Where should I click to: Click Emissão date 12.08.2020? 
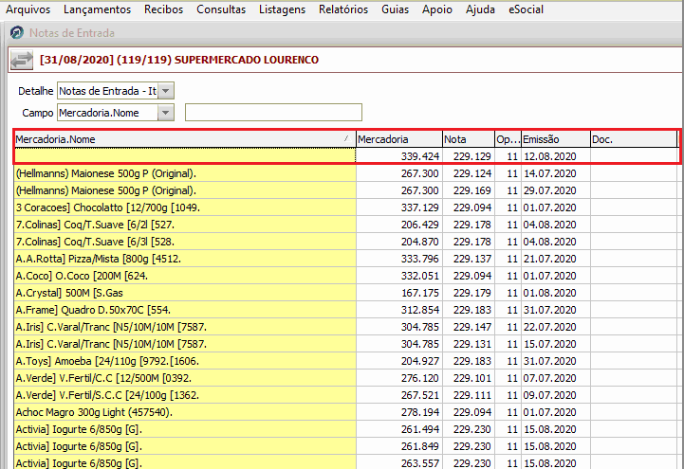point(550,156)
